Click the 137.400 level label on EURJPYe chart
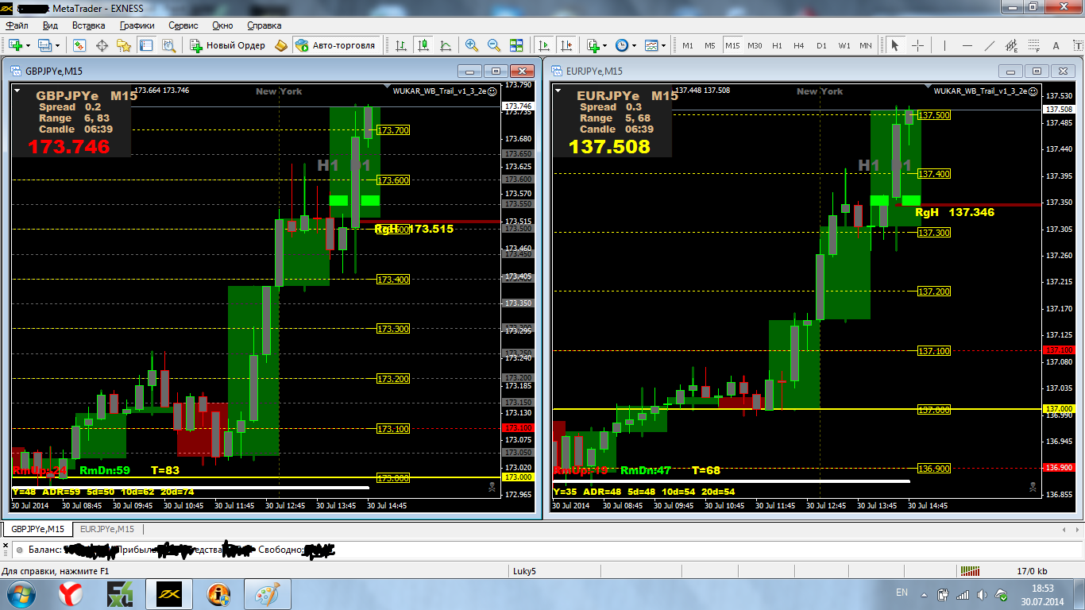The width and height of the screenshot is (1085, 610). click(x=934, y=174)
